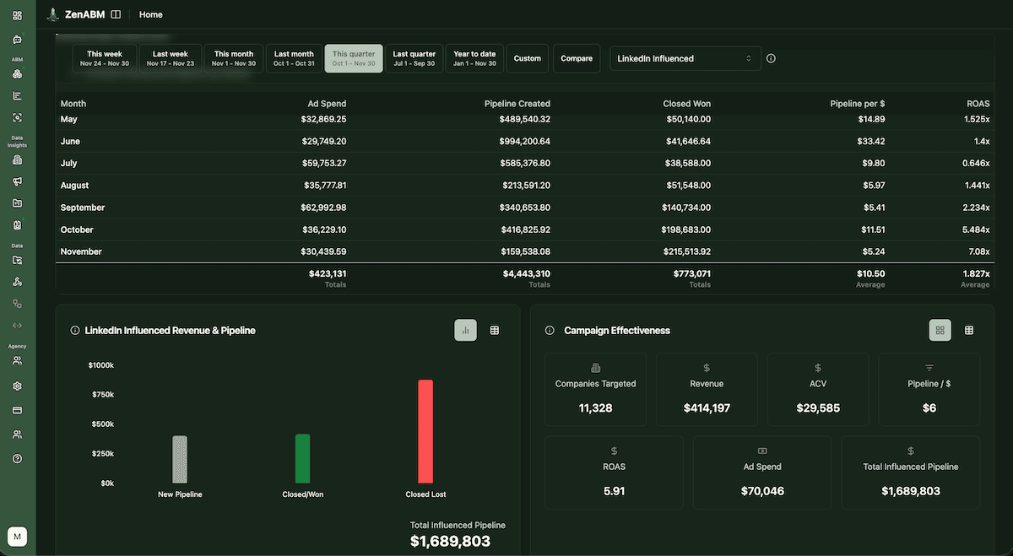
Task: Switch Campaign Effectiveness panel to table view
Action: point(969,330)
